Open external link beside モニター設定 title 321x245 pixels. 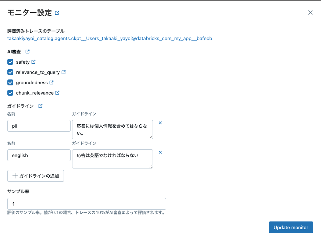(57, 12)
